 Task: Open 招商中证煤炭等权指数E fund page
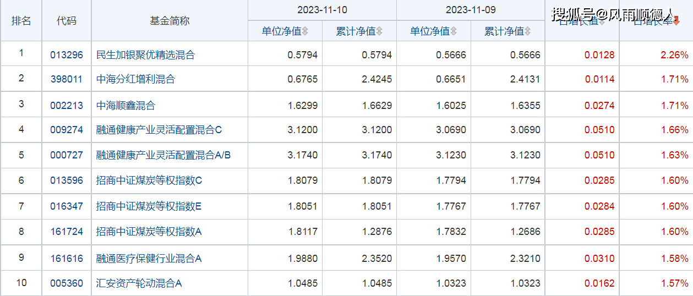pyautogui.click(x=149, y=206)
